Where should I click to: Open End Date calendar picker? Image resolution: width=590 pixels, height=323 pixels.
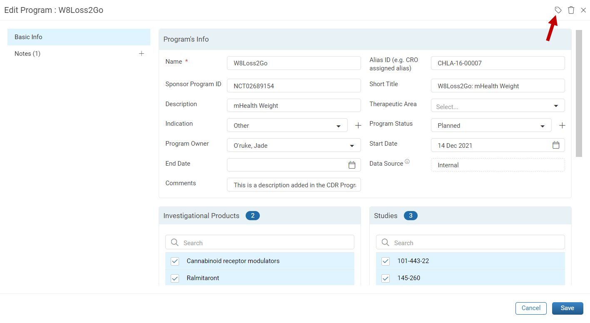[352, 165]
